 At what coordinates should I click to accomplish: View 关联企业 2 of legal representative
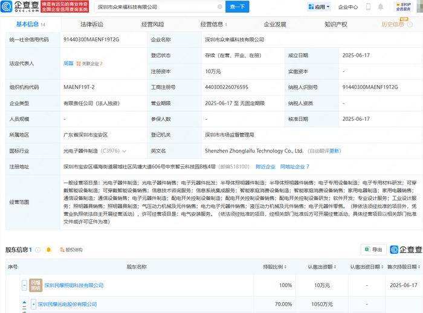click(x=89, y=63)
